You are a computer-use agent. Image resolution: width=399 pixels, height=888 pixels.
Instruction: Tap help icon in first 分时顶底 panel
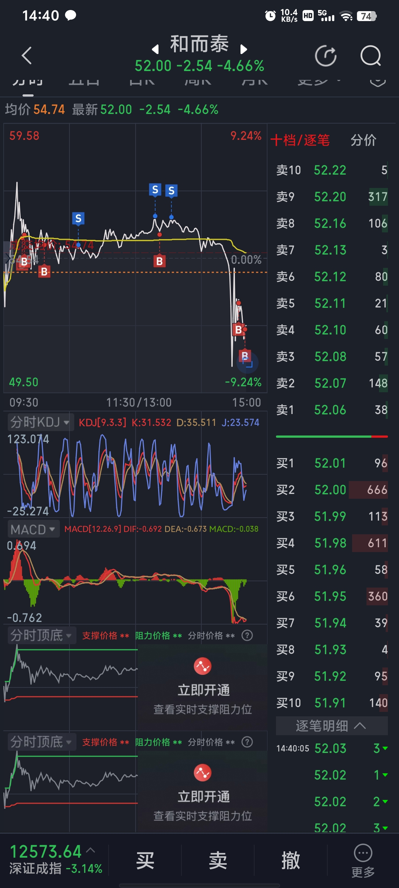click(x=247, y=635)
